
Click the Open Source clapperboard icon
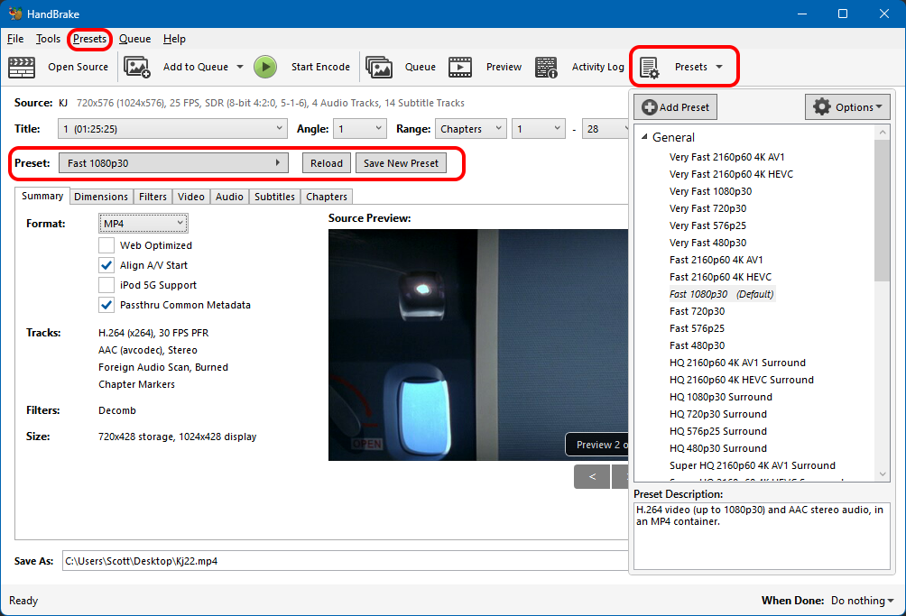click(x=22, y=67)
